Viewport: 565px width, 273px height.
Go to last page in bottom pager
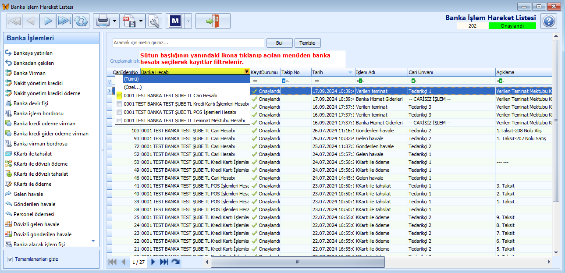click(x=164, y=262)
